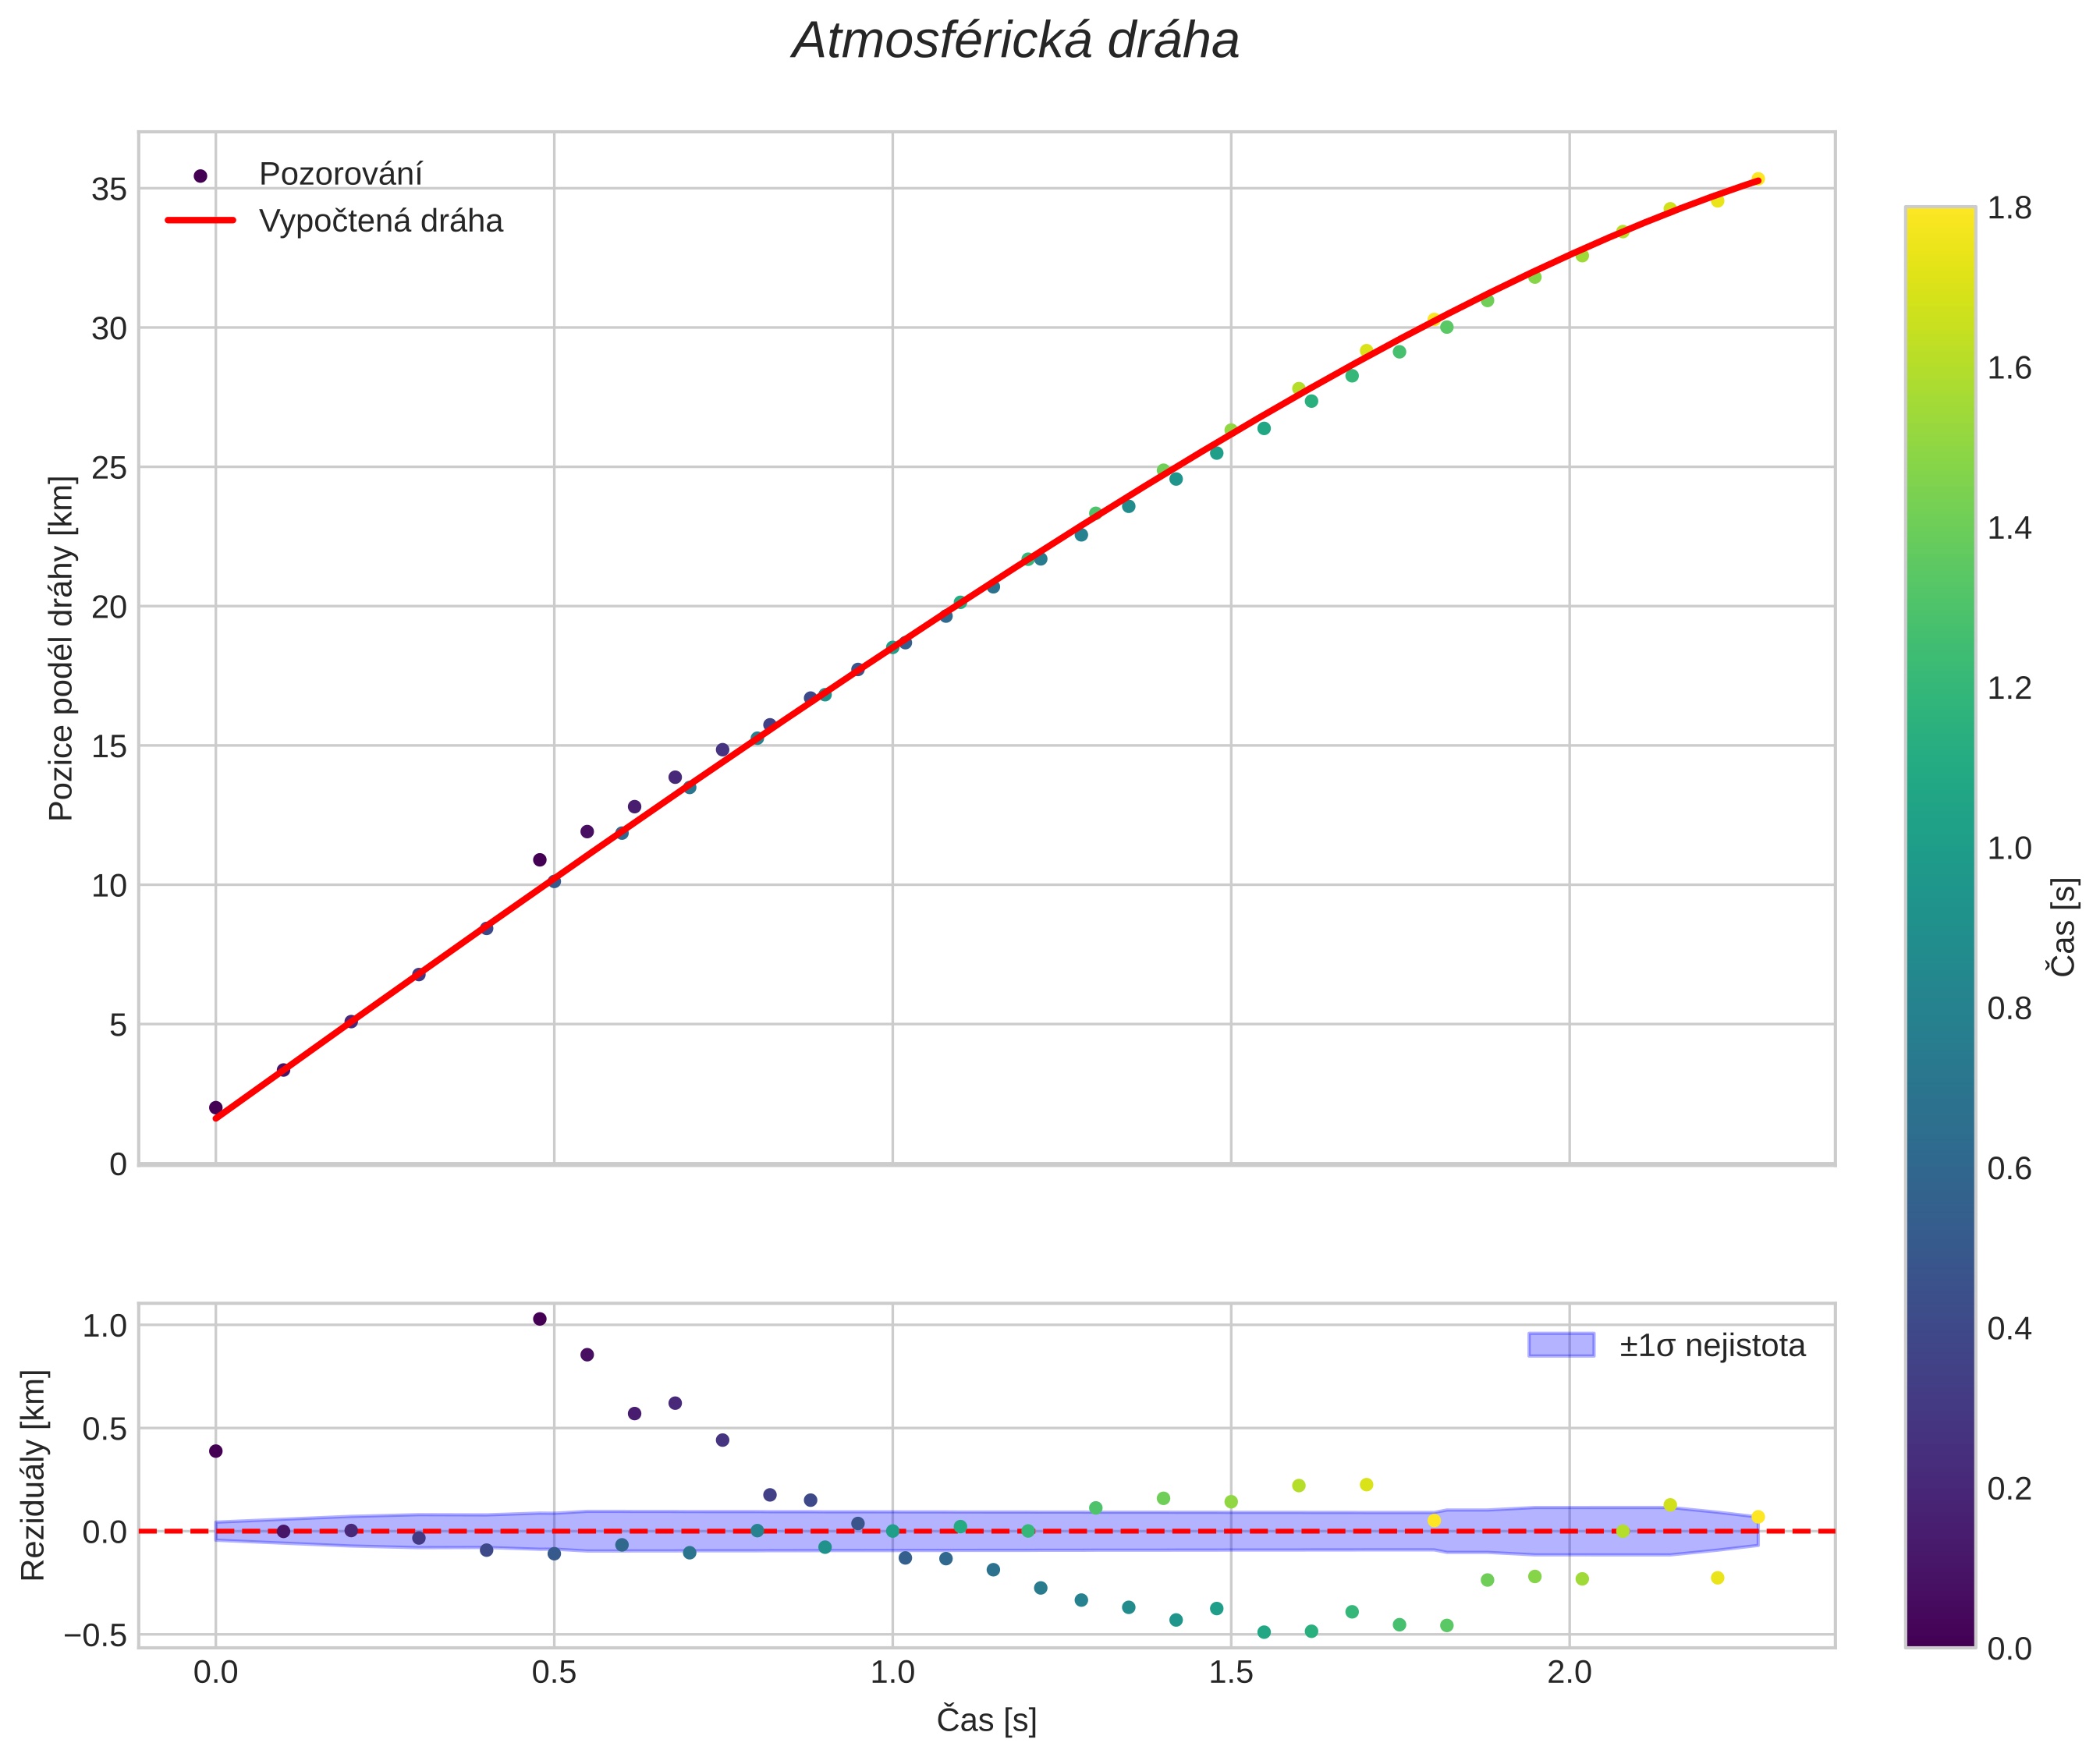Click the 'Reziduály [km]' y-axis label
The width and height of the screenshot is (2100, 1757).
point(34,1474)
